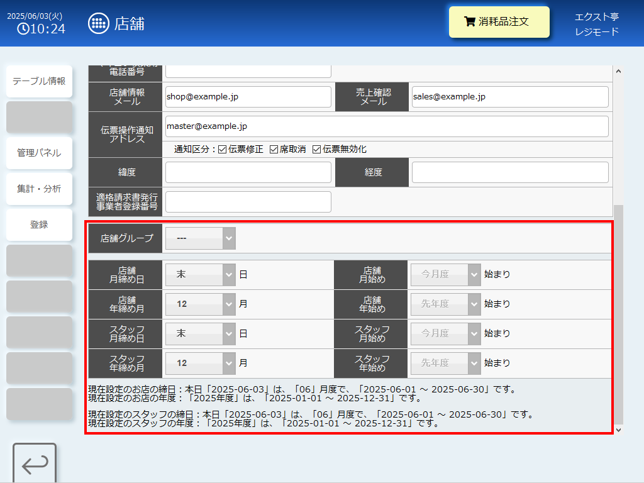Screen dimensions: 644x483
Task: Toggle the 席取消 notification checkbox
Action: [x=274, y=150]
